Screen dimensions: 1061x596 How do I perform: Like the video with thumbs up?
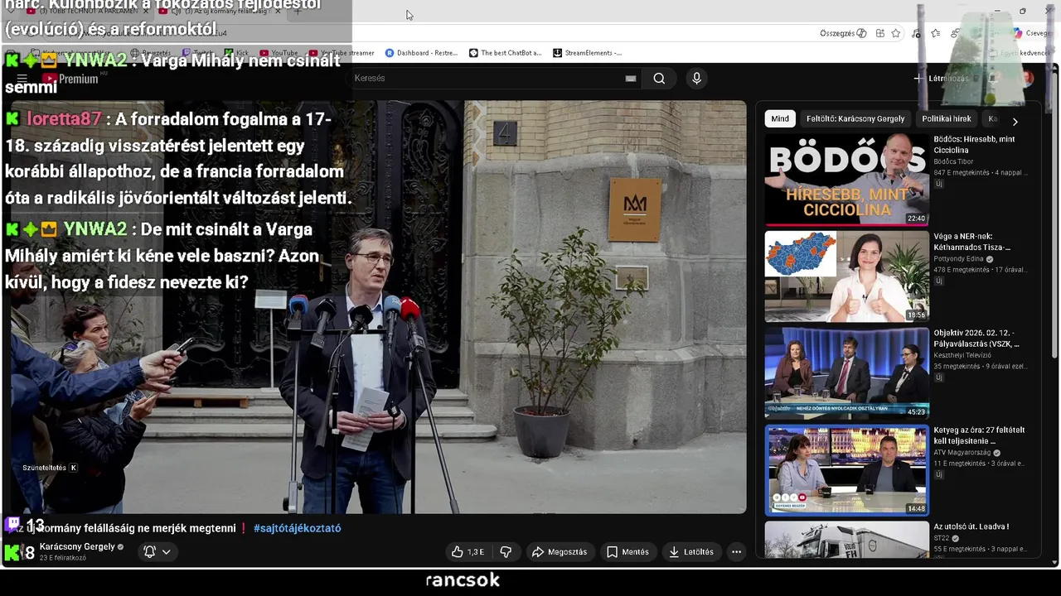468,552
